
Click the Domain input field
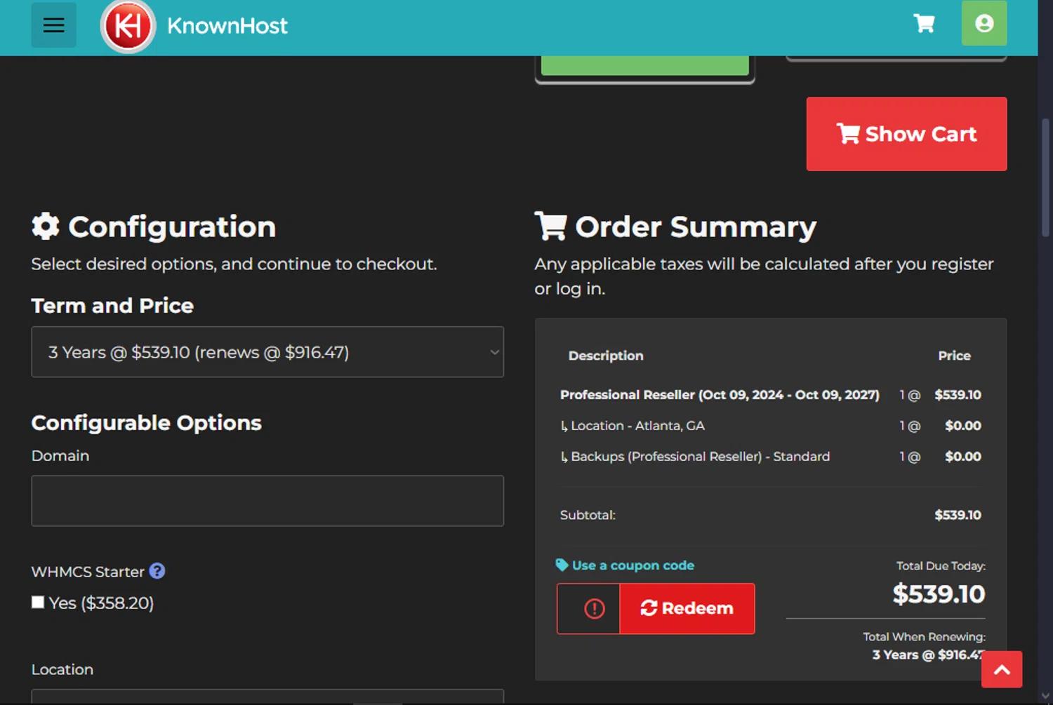click(267, 501)
